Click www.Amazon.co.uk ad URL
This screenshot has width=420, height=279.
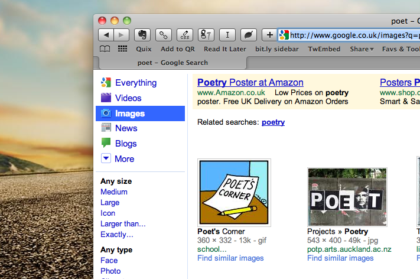pos(231,92)
